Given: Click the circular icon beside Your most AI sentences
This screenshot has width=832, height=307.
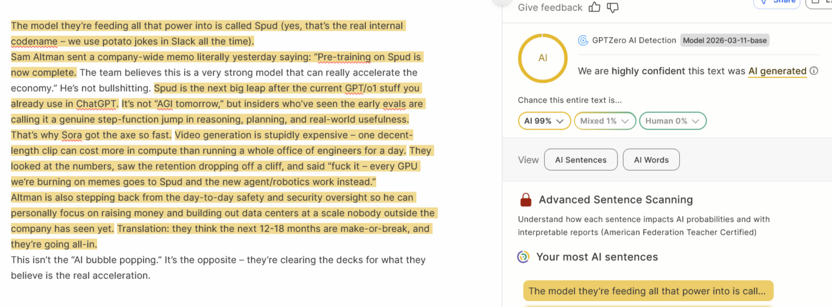Looking at the screenshot, I should [523, 257].
